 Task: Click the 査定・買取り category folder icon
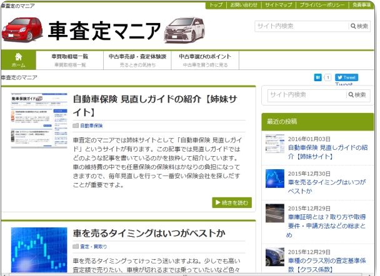(x=76, y=247)
